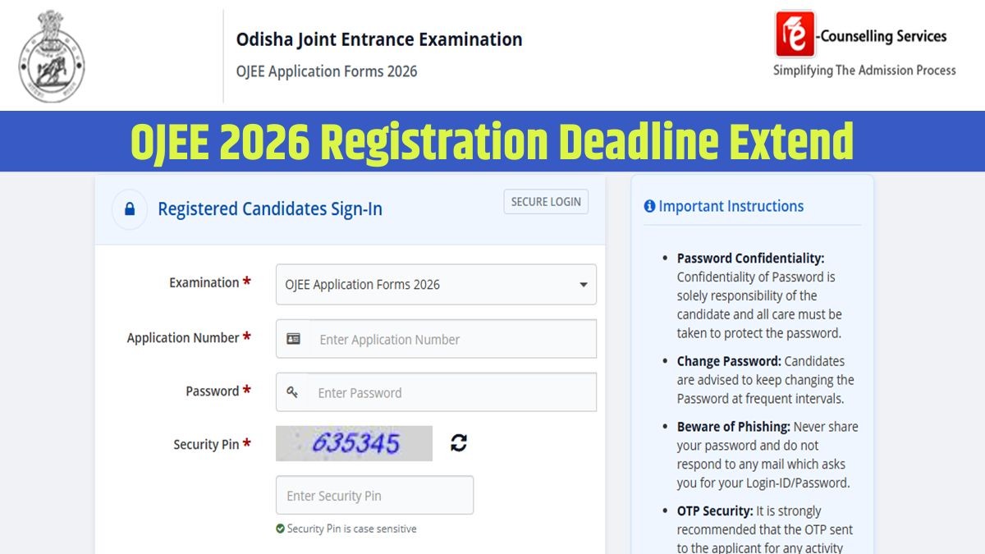Click the Important Instructions heading
This screenshot has width=985, height=554.
coord(731,207)
